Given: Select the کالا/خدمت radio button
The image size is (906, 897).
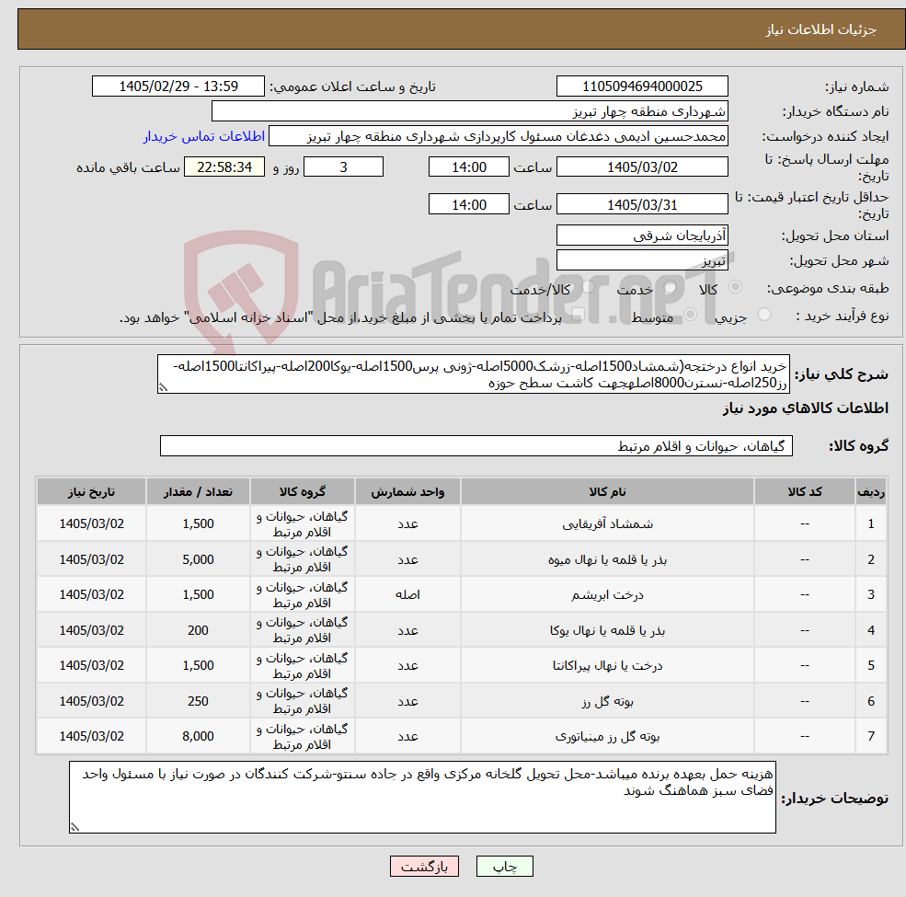Looking at the screenshot, I should pos(588,287).
